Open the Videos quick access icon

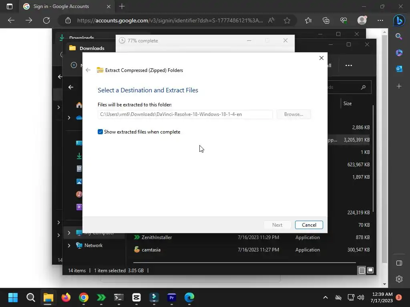pyautogui.click(x=79, y=207)
